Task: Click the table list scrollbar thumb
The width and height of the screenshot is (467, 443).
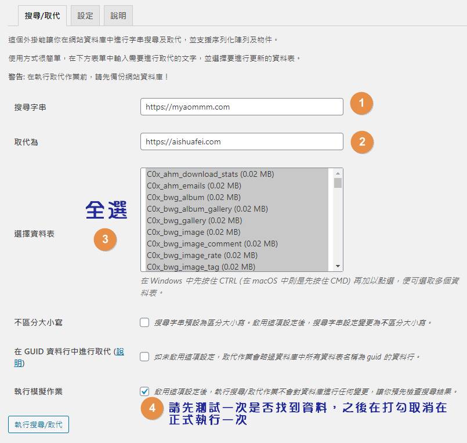Action: pos(338,183)
